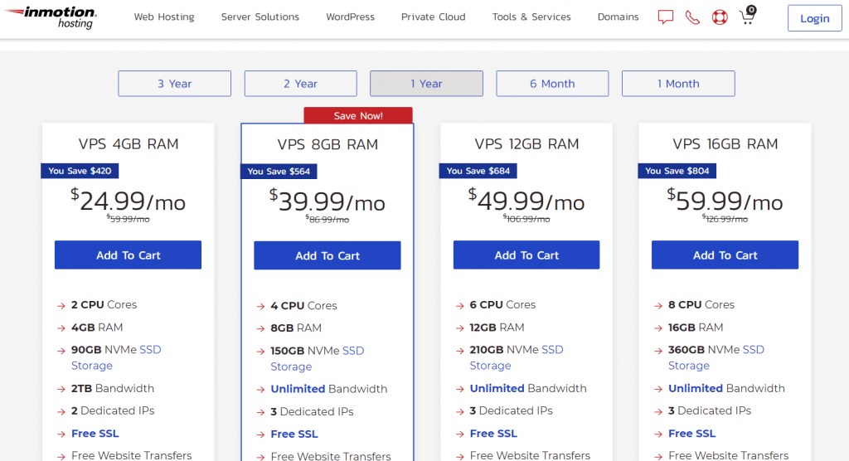Click Free SSL in 16GB plan
The image size is (849, 461).
click(692, 434)
